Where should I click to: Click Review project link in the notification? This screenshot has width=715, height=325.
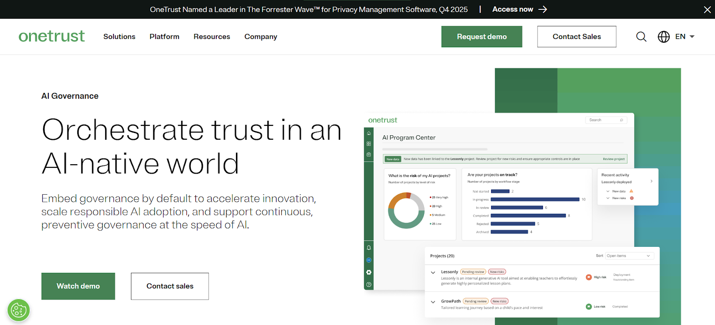point(614,159)
